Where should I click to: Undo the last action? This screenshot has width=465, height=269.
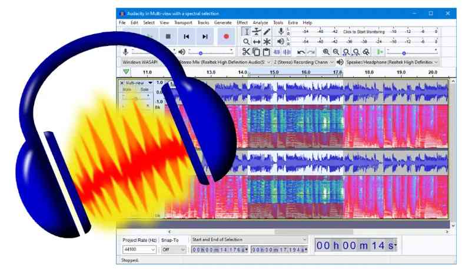tap(301, 52)
